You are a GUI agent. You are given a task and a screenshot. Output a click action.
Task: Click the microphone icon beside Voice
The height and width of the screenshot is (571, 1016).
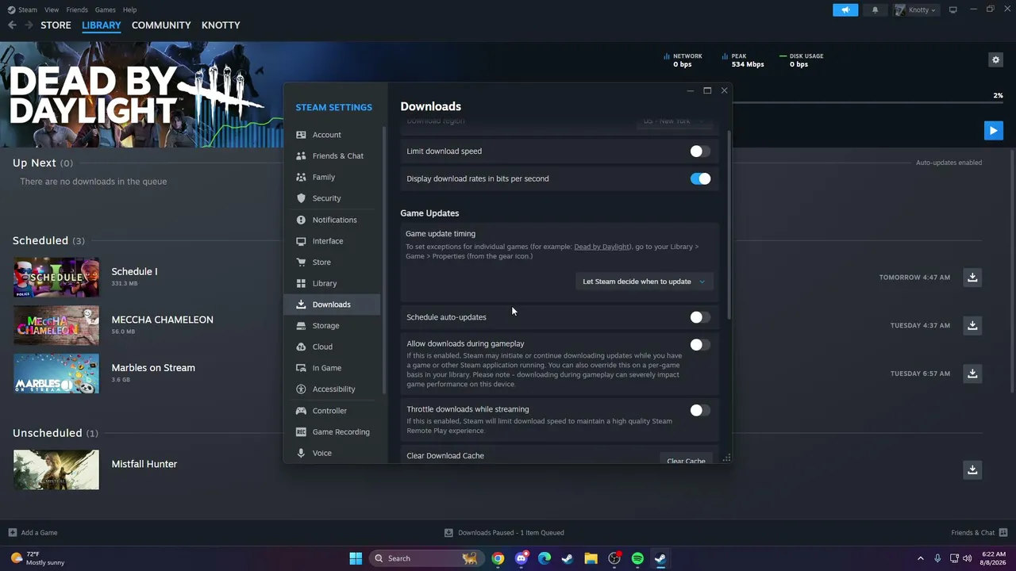point(301,453)
